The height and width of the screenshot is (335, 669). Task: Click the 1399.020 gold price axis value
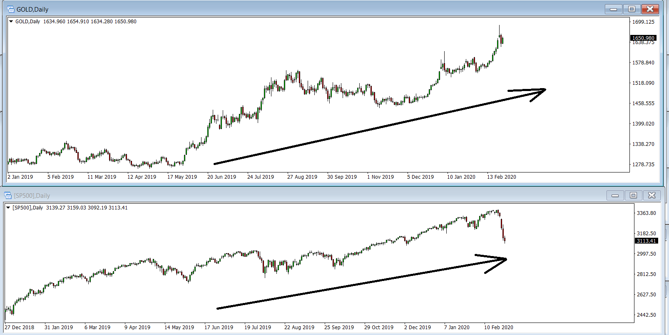(x=643, y=124)
